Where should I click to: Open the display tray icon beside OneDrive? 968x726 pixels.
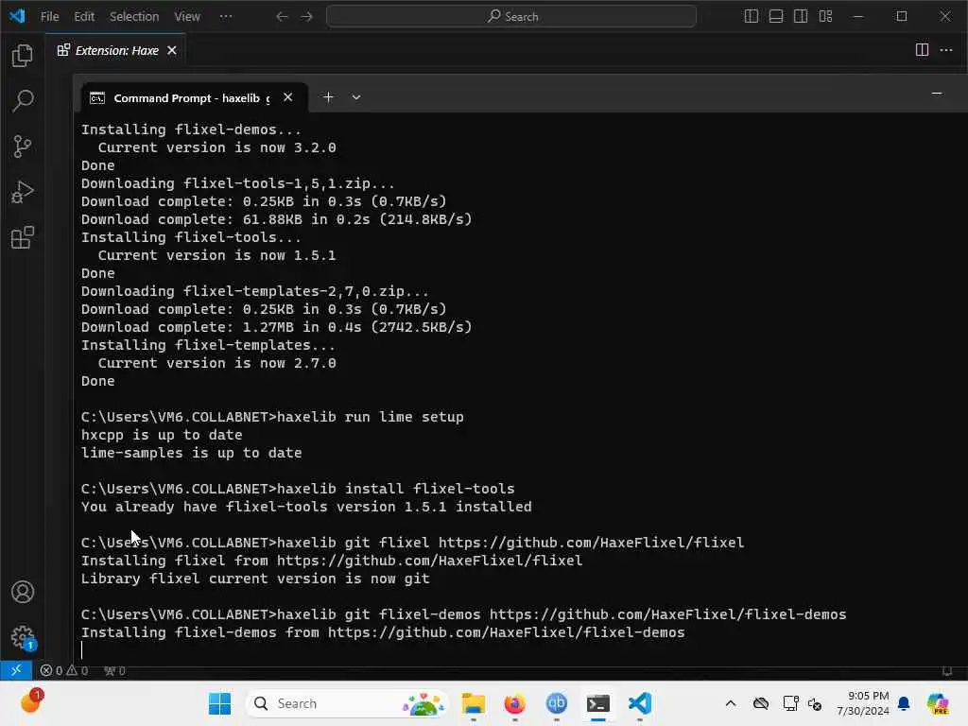(790, 703)
